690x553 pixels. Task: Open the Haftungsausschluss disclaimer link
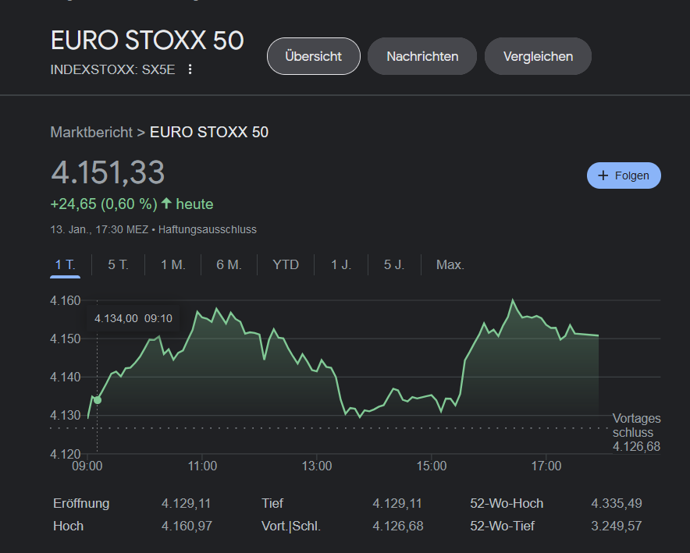208,229
